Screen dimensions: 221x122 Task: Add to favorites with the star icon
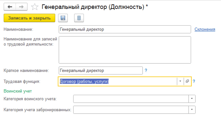coord(35,7)
